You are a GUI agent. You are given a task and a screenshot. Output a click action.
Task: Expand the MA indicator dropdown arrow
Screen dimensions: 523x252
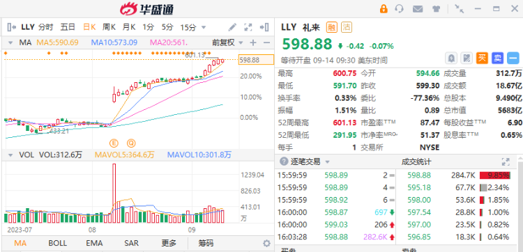(x=10, y=42)
